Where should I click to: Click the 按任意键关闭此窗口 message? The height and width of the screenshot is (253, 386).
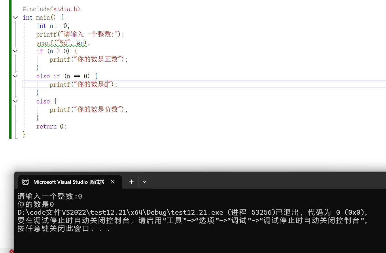64,229
